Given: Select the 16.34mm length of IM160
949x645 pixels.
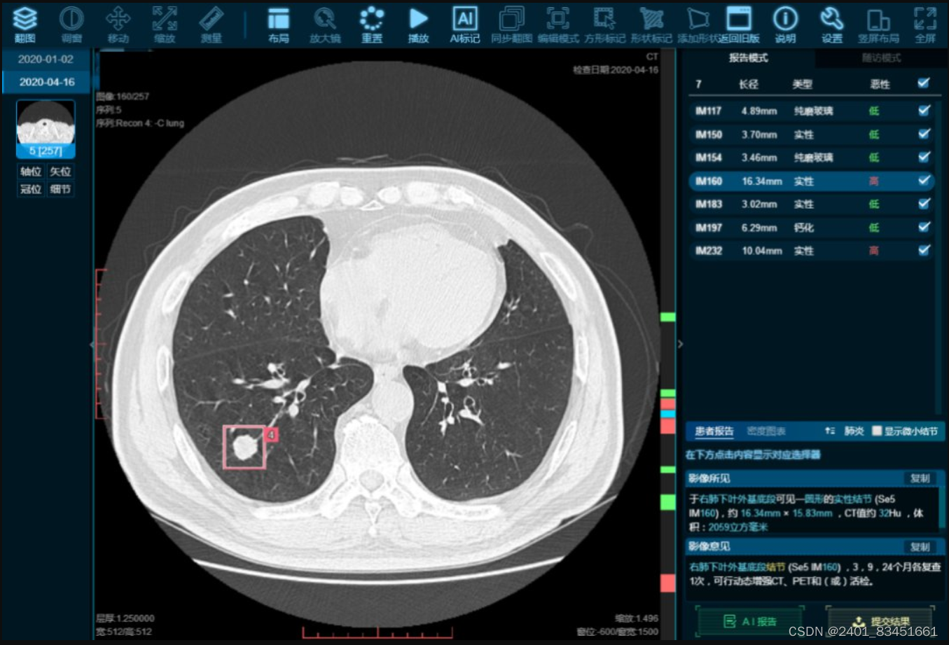Looking at the screenshot, I should pos(762,181).
